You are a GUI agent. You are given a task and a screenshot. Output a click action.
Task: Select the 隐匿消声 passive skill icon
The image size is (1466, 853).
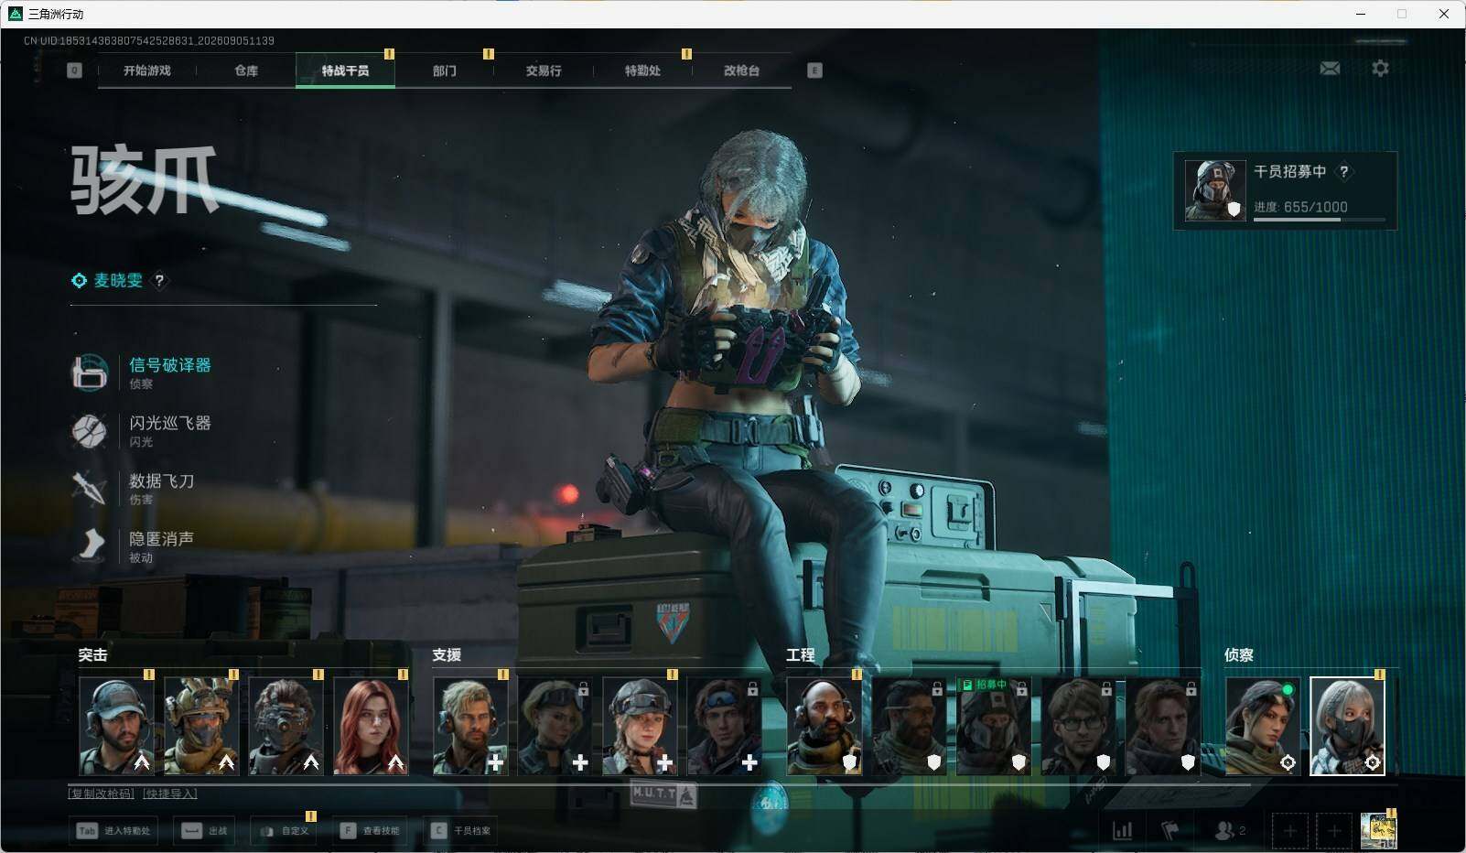(x=90, y=545)
